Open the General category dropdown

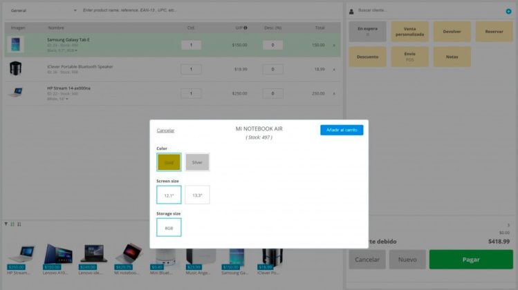tap(44, 10)
